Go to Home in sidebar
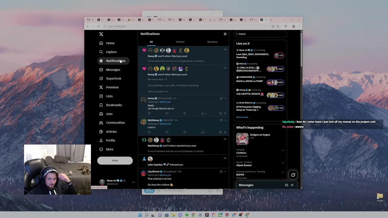This screenshot has width=388, height=218. (x=107, y=43)
